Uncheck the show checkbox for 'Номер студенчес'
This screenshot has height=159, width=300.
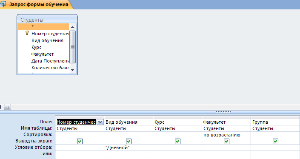click(x=80, y=141)
